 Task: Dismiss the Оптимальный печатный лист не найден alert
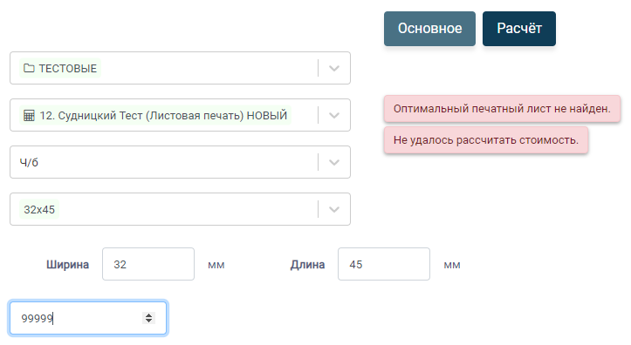click(502, 108)
